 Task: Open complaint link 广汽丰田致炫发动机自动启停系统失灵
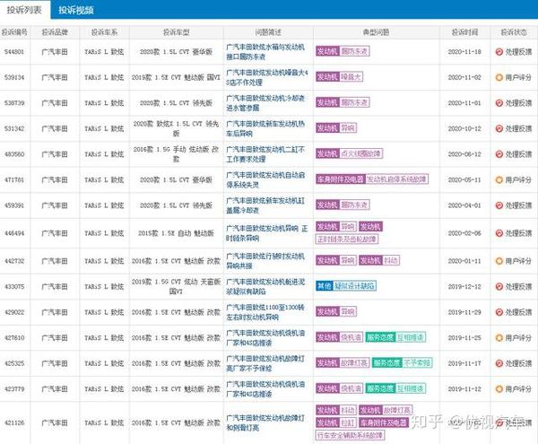click(265, 179)
